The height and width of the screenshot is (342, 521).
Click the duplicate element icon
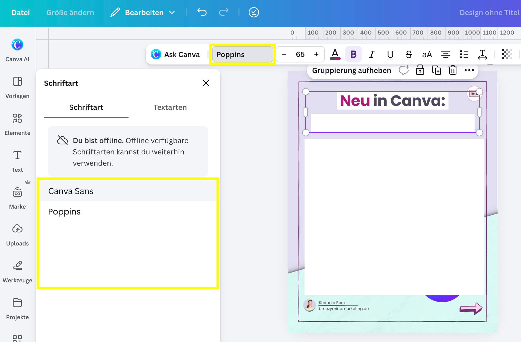[x=436, y=70]
